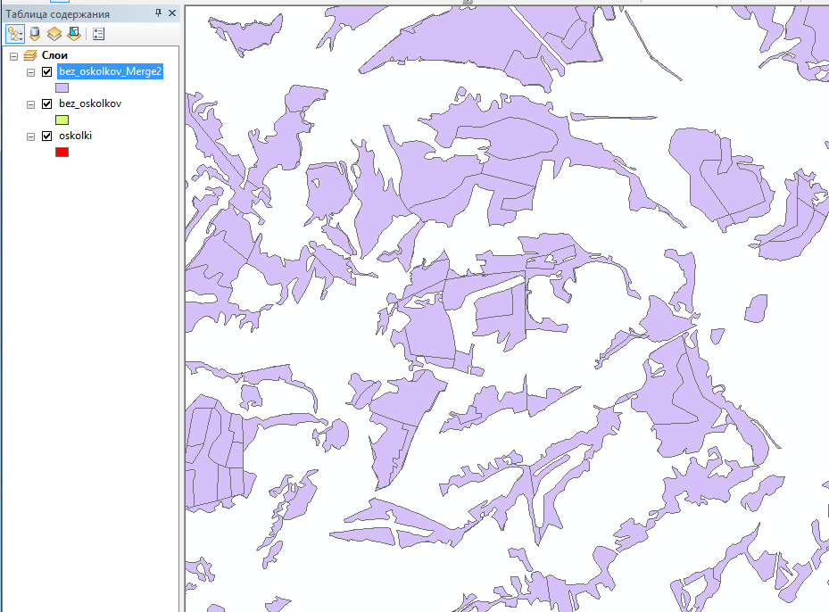Open the purple symbol of bez_oskolkov_Merge2
Screen dimensions: 829x612
62,87
